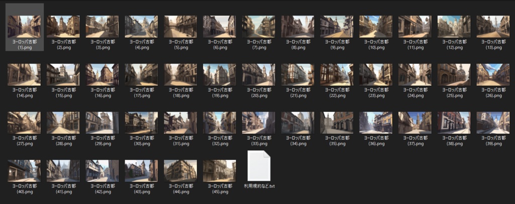Select thumbnail of ヨーロッパ古都 (2).png
This screenshot has width=515, height=204.
click(63, 27)
